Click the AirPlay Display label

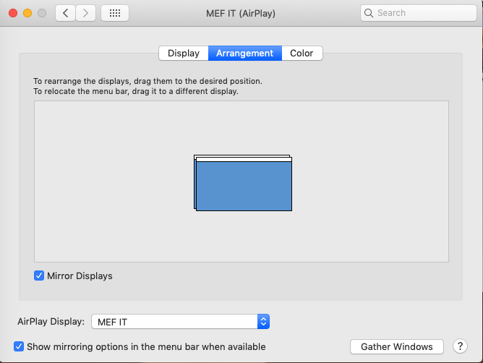click(51, 321)
